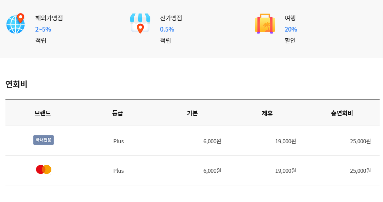Click the 0.5% rate under 전가맹점
Screen dimensions: 383x202
(167, 29)
